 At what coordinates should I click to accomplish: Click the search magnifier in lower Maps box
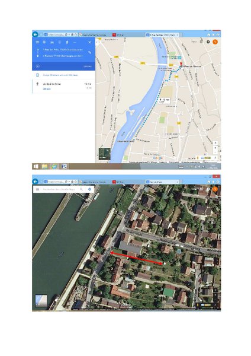(x=81, y=189)
